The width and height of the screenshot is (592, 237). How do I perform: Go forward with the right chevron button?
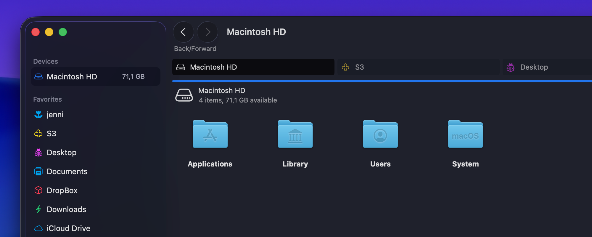pyautogui.click(x=207, y=32)
